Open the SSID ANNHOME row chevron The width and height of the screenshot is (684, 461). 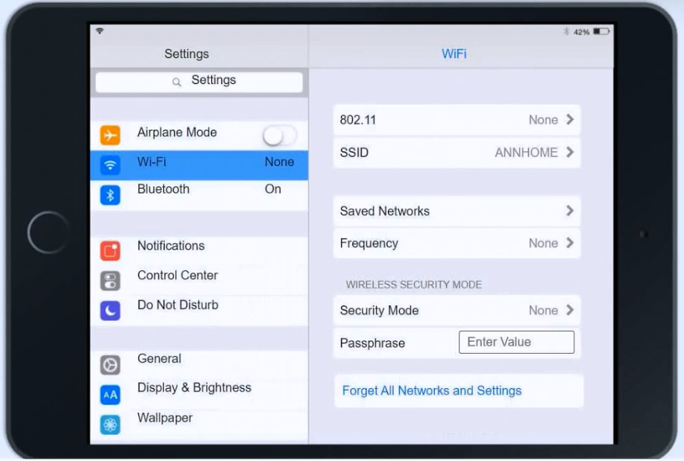[570, 153]
